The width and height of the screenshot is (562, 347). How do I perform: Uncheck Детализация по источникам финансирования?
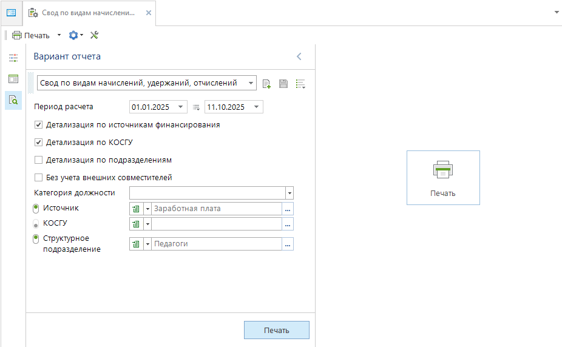39,125
